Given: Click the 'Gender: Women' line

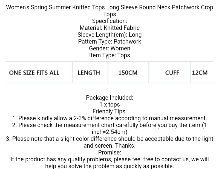Looking at the screenshot, I should pyautogui.click(x=109, y=48).
